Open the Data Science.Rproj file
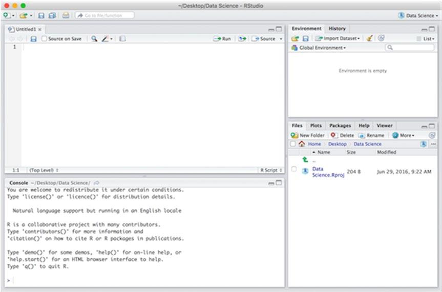Screen dimensions: 442x292 pos(328,172)
